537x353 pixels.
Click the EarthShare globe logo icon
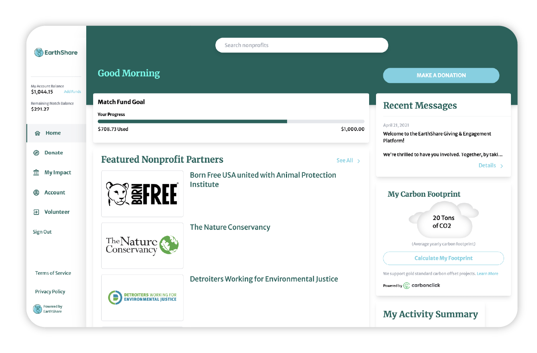pos(39,53)
